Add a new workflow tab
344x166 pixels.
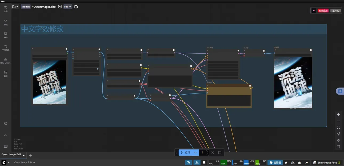point(30,155)
